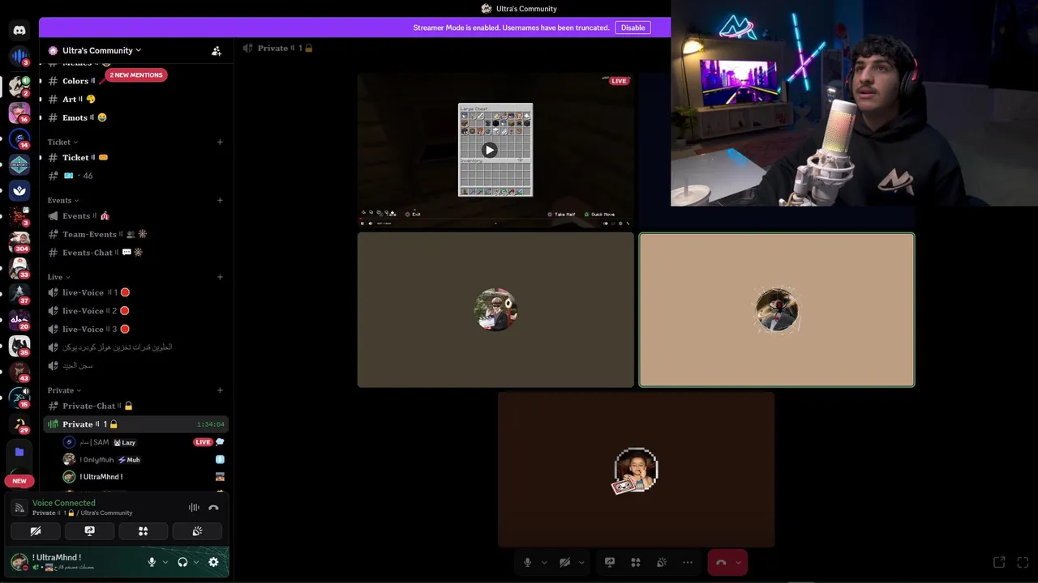Open the server folder icon in sidebar
Viewport: 1038px width, 583px height.
19,452
